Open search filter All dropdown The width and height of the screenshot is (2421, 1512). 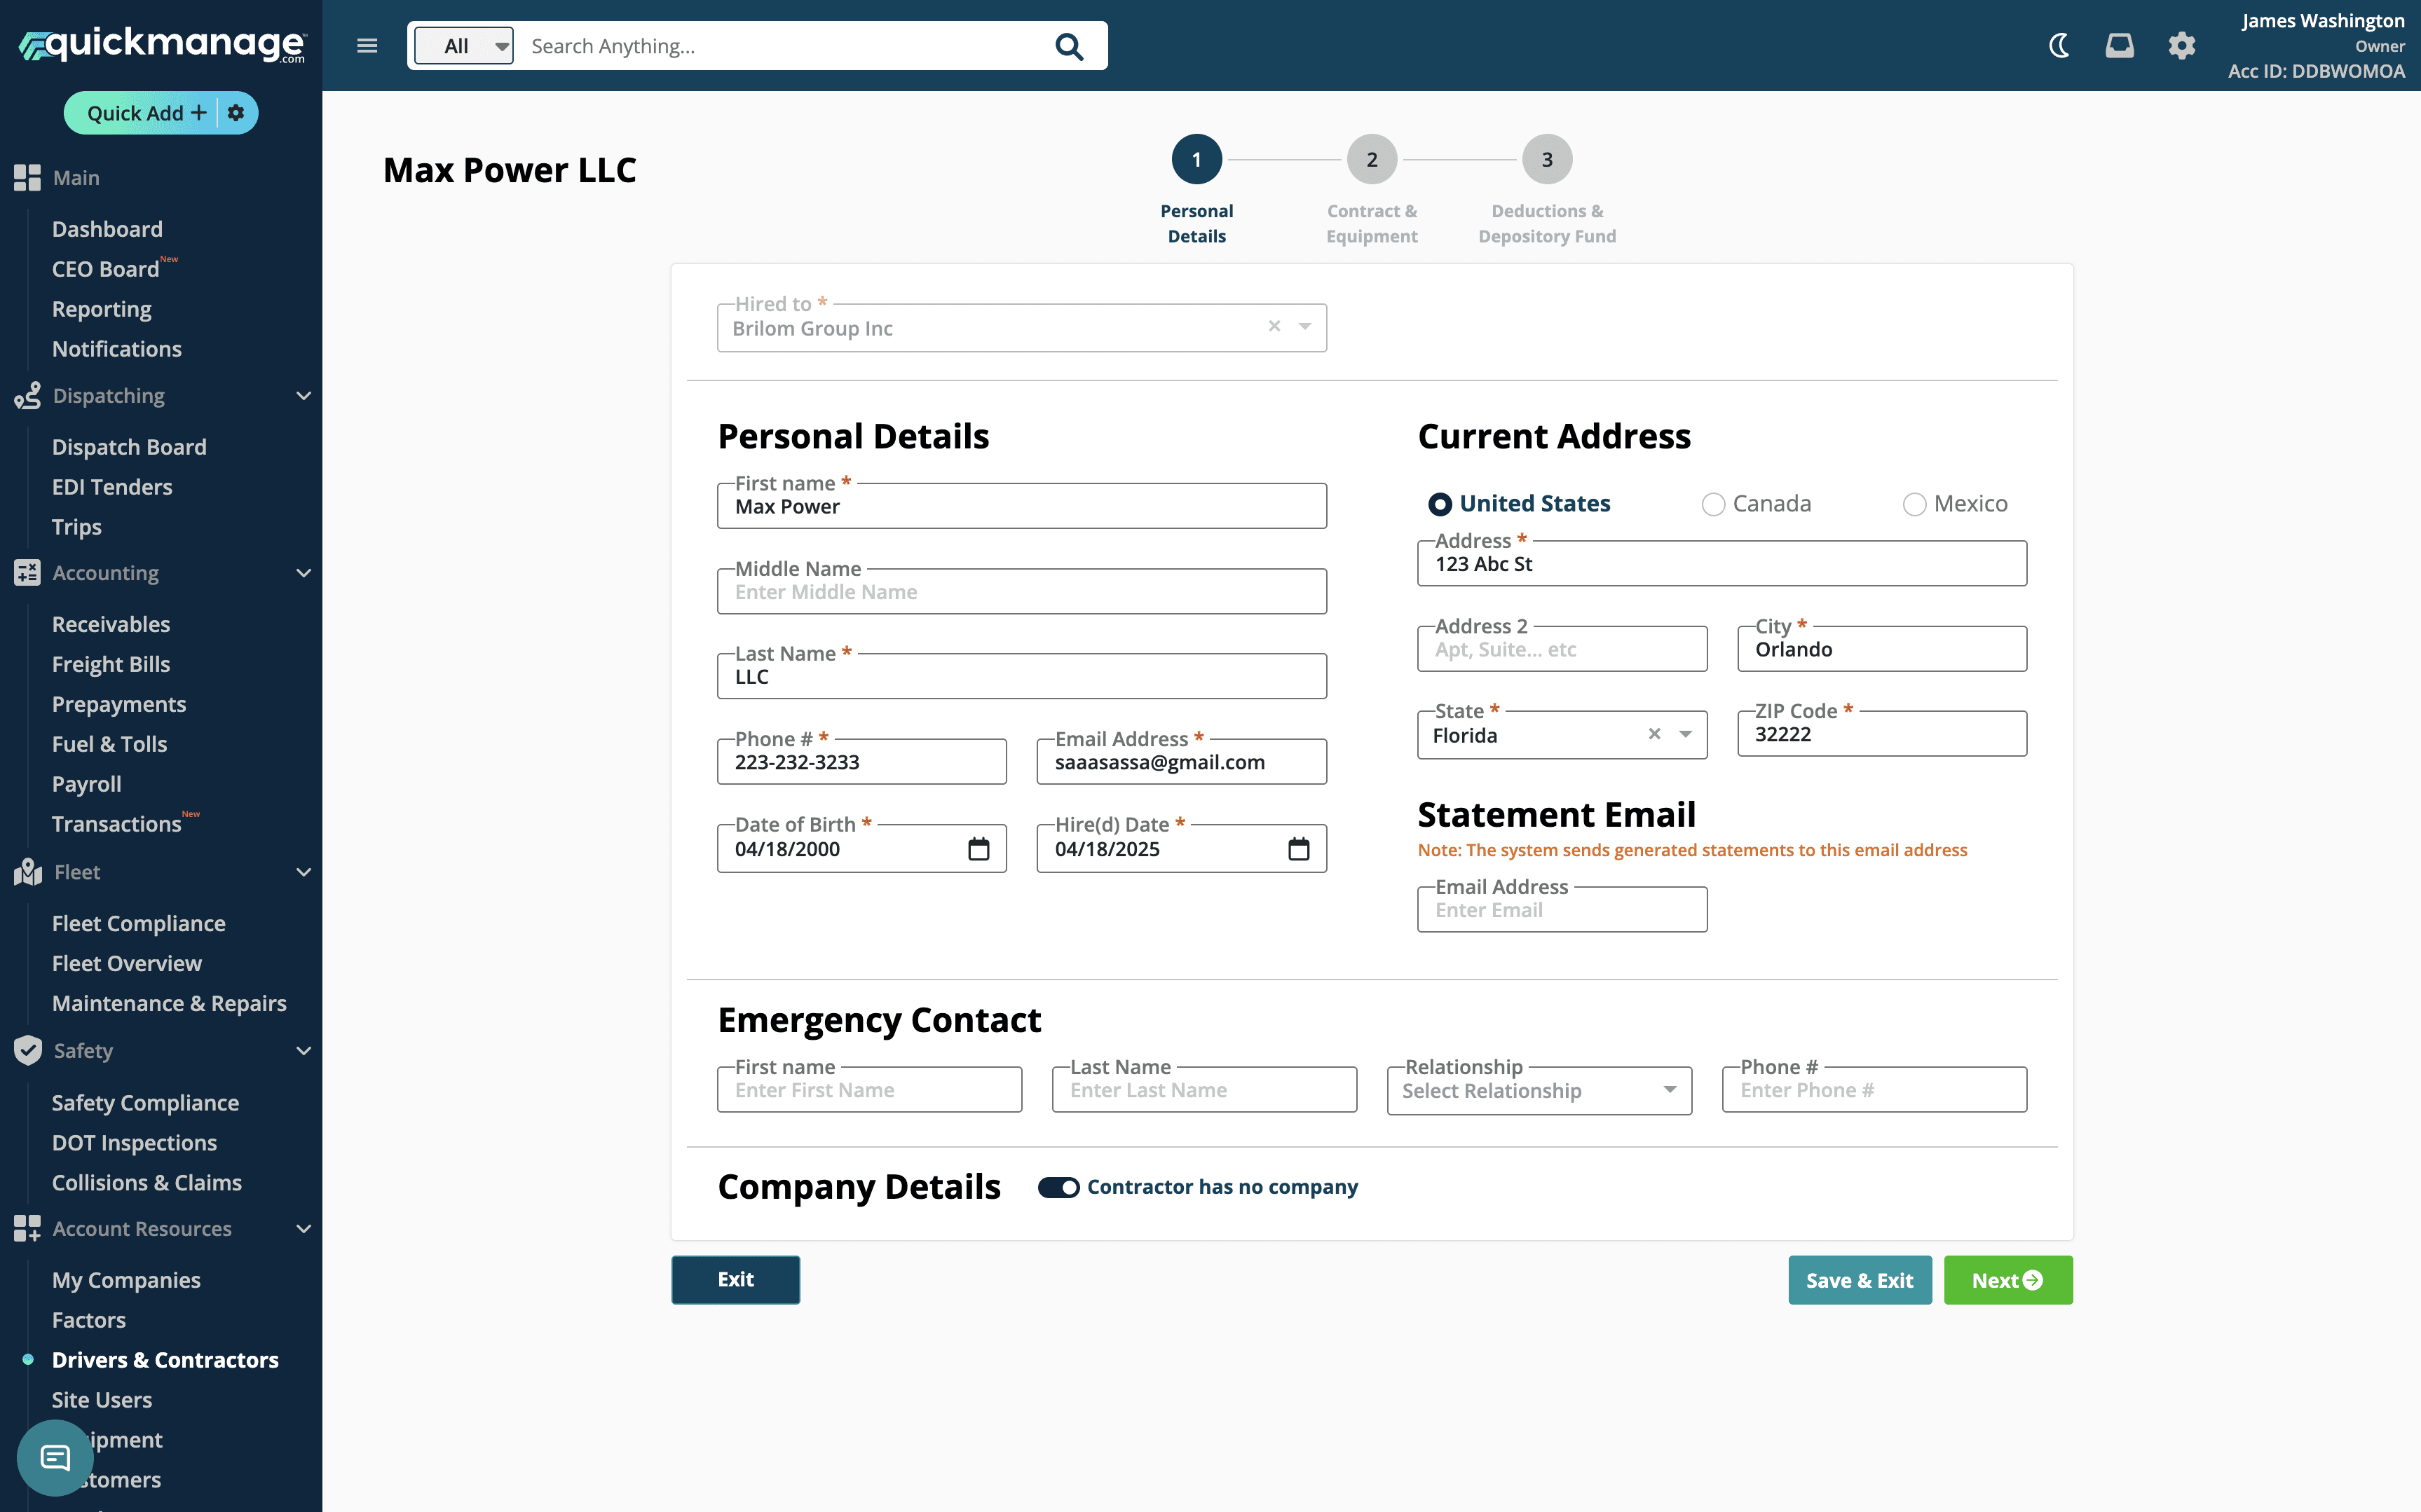464,46
